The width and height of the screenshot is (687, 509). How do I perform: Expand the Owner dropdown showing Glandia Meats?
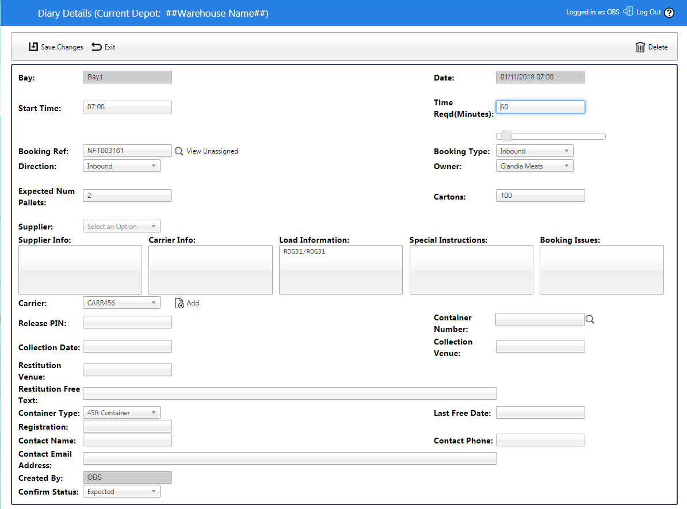(535, 166)
